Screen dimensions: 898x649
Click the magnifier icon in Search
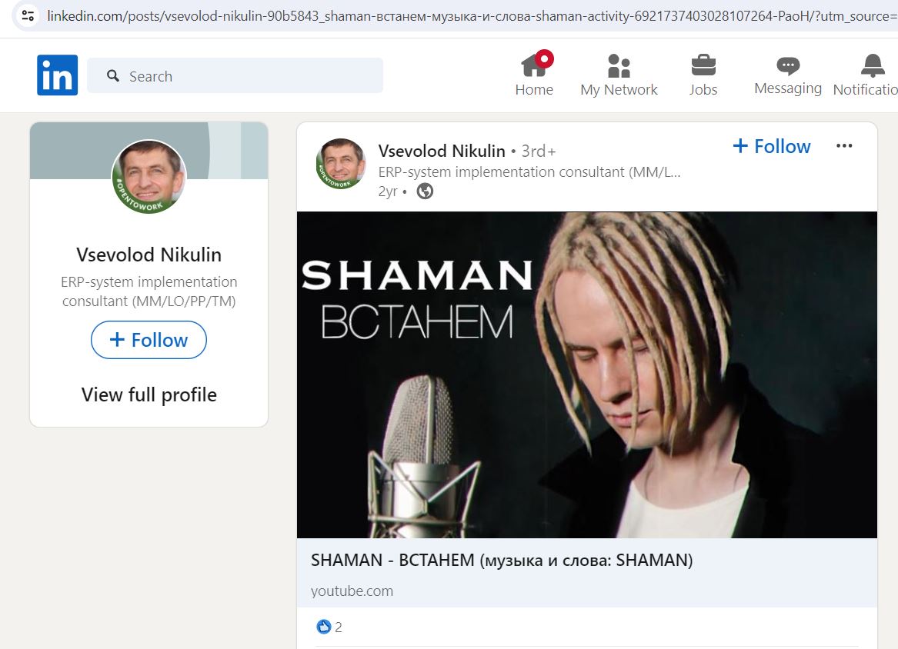pos(113,75)
